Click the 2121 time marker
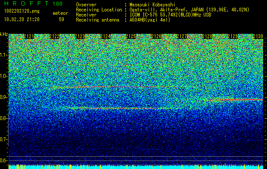This screenshot has width=267, height=169. 29,36
